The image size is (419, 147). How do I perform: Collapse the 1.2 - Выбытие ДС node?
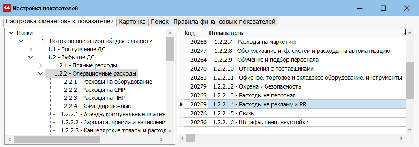(x=31, y=57)
